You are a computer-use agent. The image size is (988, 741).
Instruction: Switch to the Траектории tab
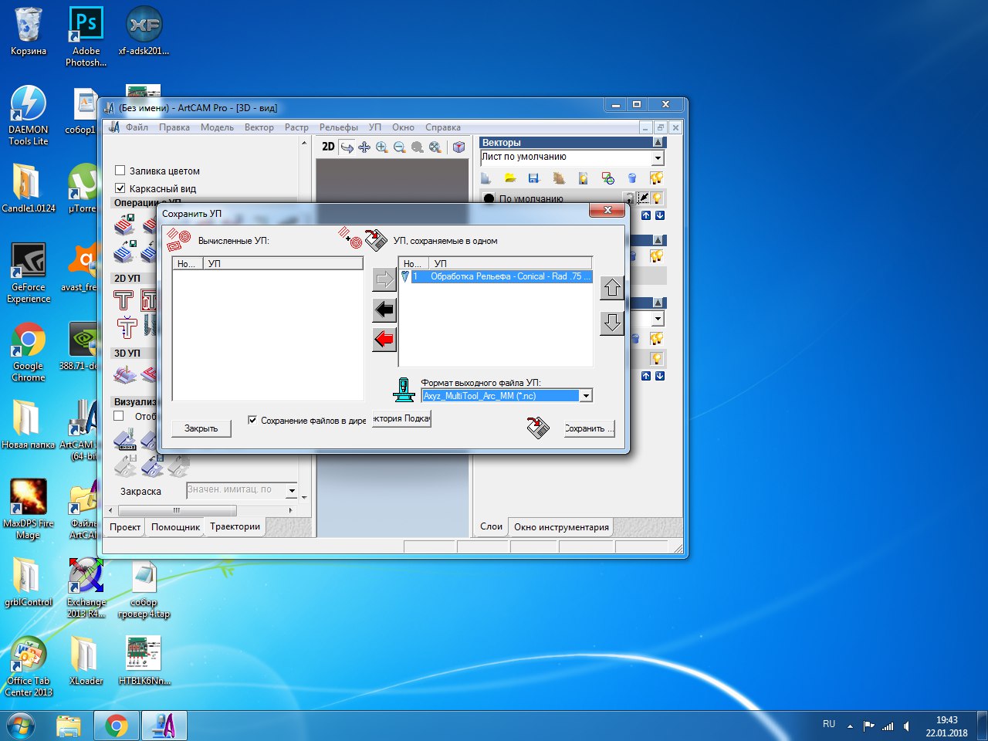[x=235, y=526]
